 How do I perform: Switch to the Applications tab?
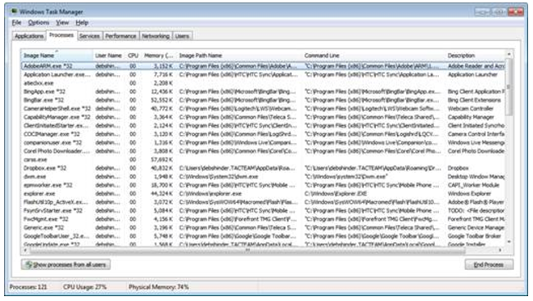pos(29,36)
